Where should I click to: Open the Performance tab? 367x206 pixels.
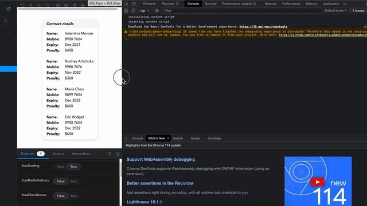tap(291, 4)
